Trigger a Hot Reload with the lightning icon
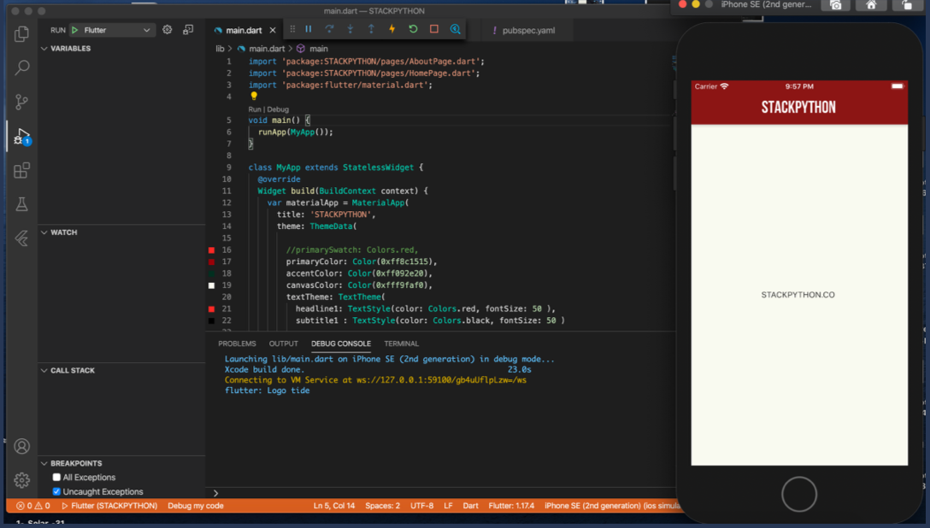 (x=391, y=28)
